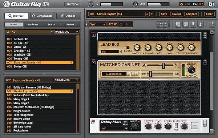Toggle the Delay Man MUTE button
The width and height of the screenshot is (218, 138).
125,122
